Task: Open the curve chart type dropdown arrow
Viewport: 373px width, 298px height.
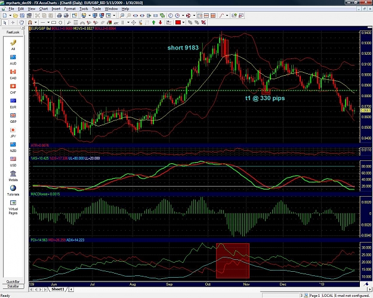Action: [227, 15]
